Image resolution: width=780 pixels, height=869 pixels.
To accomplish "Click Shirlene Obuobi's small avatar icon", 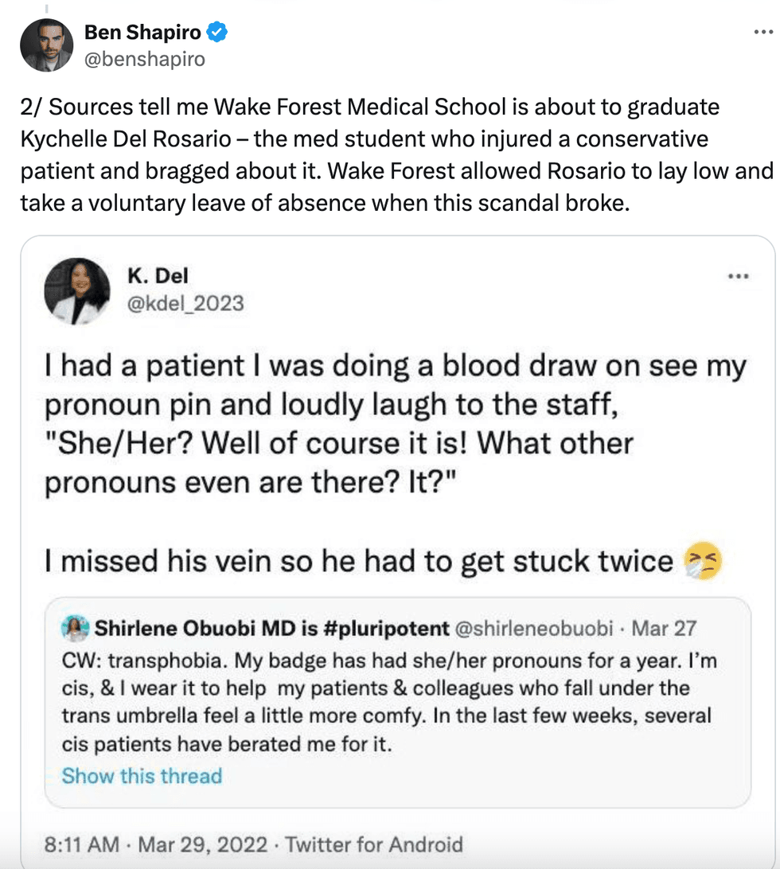I will click(75, 629).
